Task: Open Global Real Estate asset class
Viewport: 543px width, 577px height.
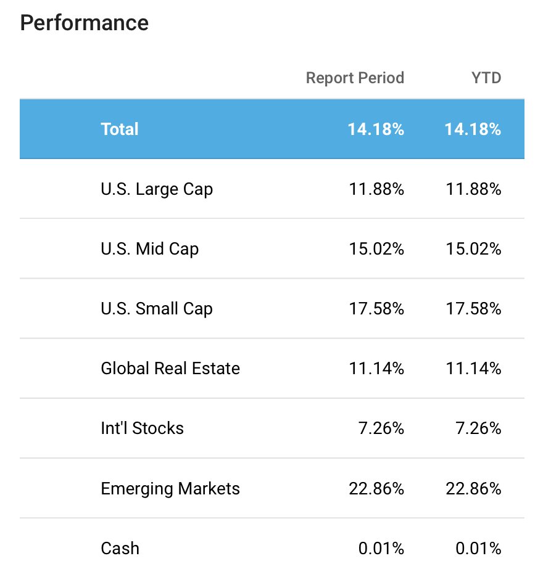Action: pyautogui.click(x=170, y=369)
